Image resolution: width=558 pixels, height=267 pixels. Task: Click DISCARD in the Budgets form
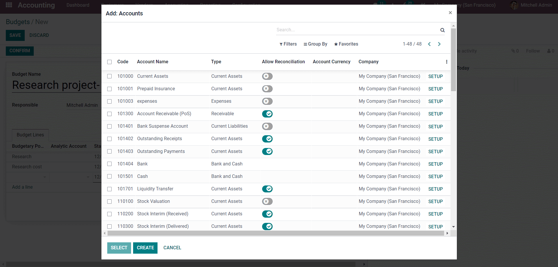pos(39,35)
